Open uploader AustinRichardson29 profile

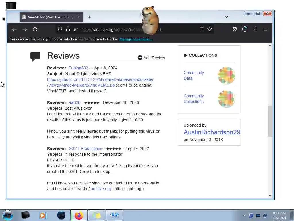(212, 132)
